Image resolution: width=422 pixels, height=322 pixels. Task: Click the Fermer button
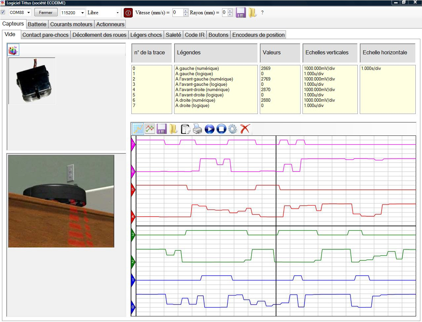point(46,13)
